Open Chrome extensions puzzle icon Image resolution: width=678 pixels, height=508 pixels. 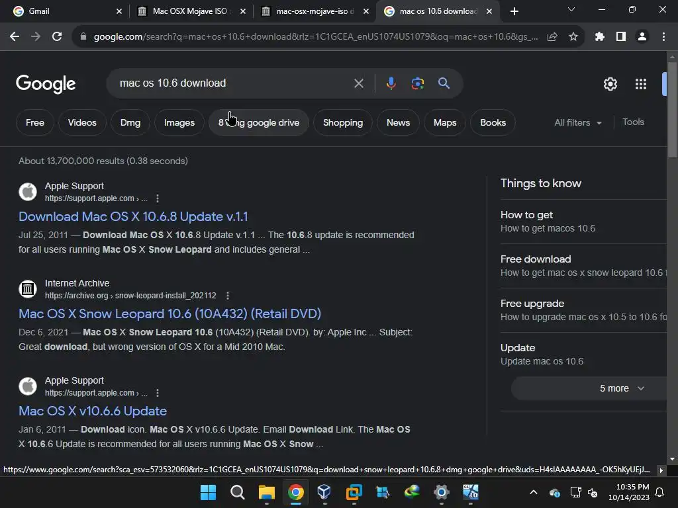click(x=599, y=37)
